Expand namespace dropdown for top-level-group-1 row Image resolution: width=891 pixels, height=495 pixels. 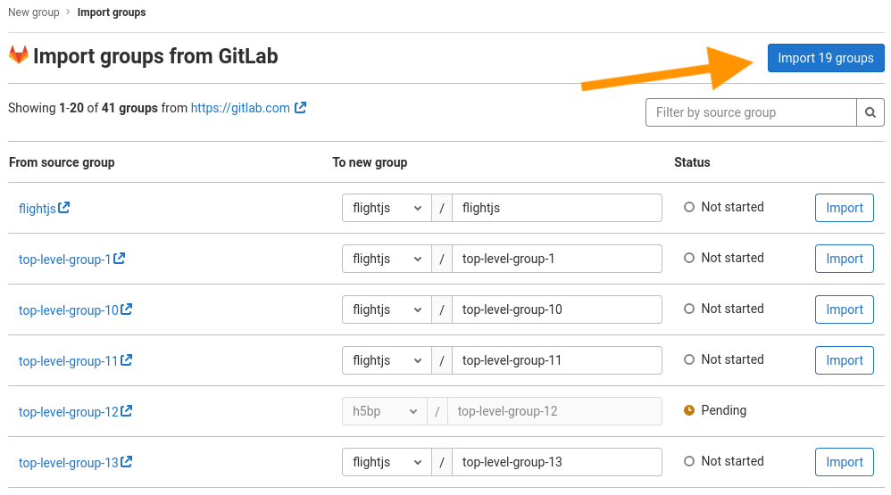coord(387,259)
